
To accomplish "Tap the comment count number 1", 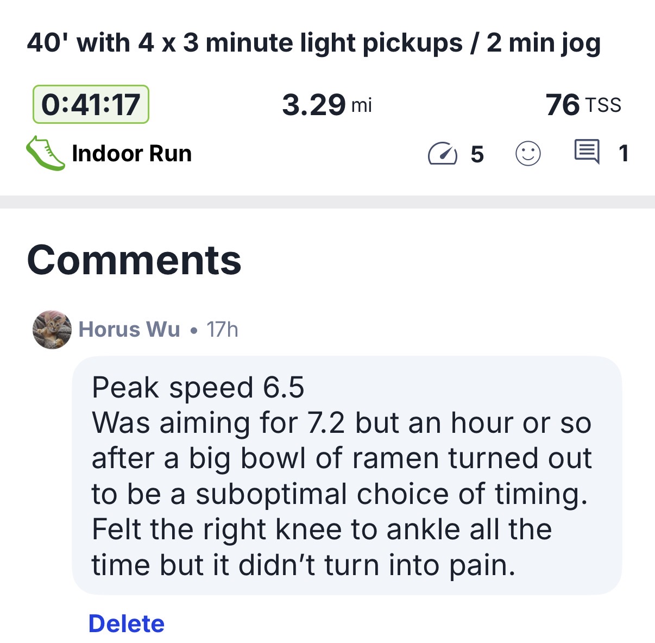I will 623,154.
